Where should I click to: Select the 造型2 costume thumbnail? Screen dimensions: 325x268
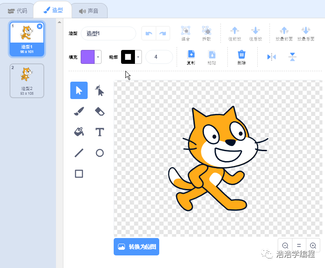point(27,81)
